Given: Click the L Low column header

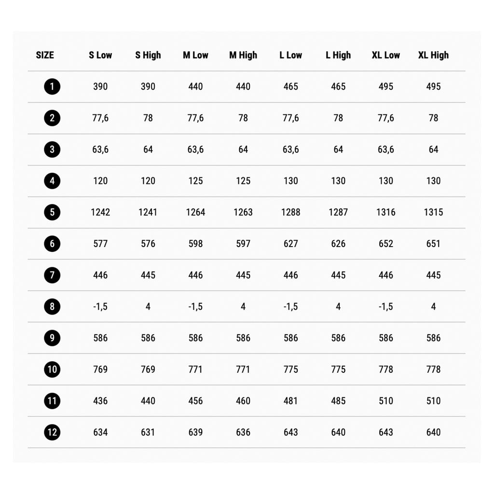Looking at the screenshot, I should pyautogui.click(x=290, y=55).
